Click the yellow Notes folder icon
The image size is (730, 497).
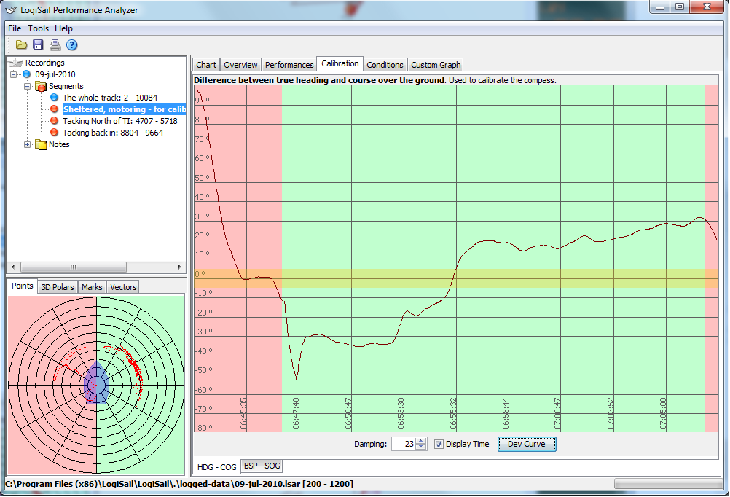tap(41, 145)
